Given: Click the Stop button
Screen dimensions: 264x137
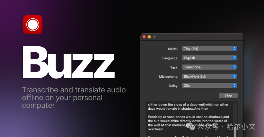Looking at the screenshot, I should click(x=228, y=95).
